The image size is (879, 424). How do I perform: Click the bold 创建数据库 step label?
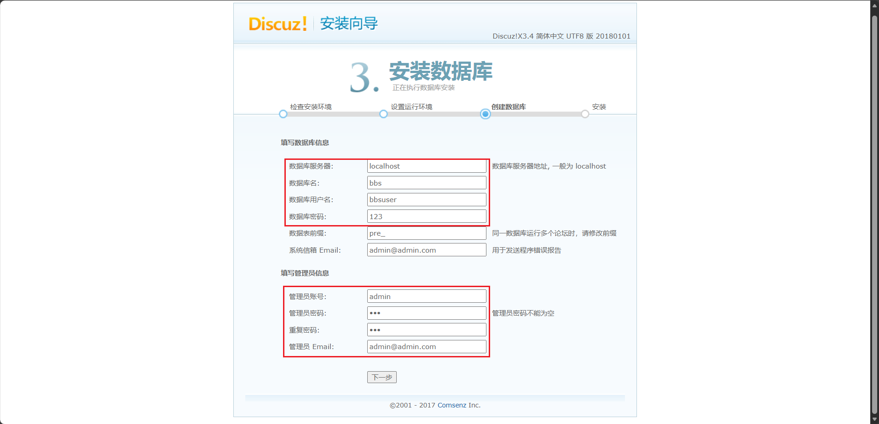click(x=509, y=107)
